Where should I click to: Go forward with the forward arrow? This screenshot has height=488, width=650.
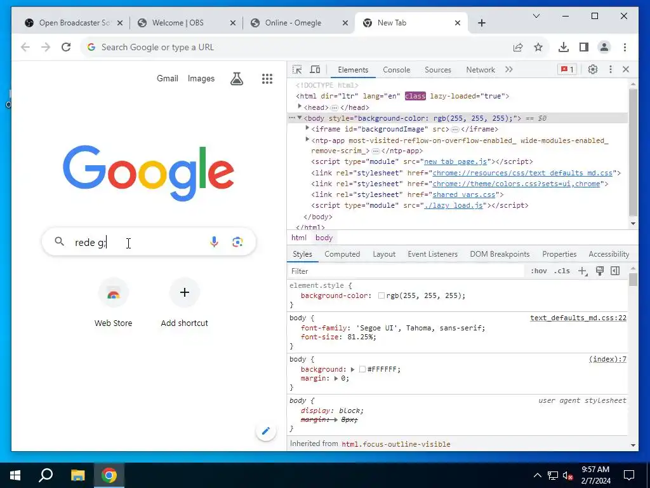coord(46,47)
